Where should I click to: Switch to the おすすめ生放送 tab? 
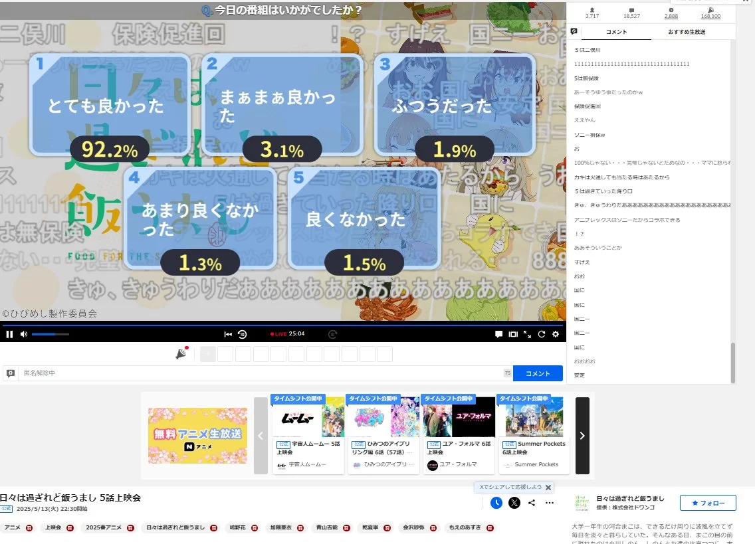(687, 32)
